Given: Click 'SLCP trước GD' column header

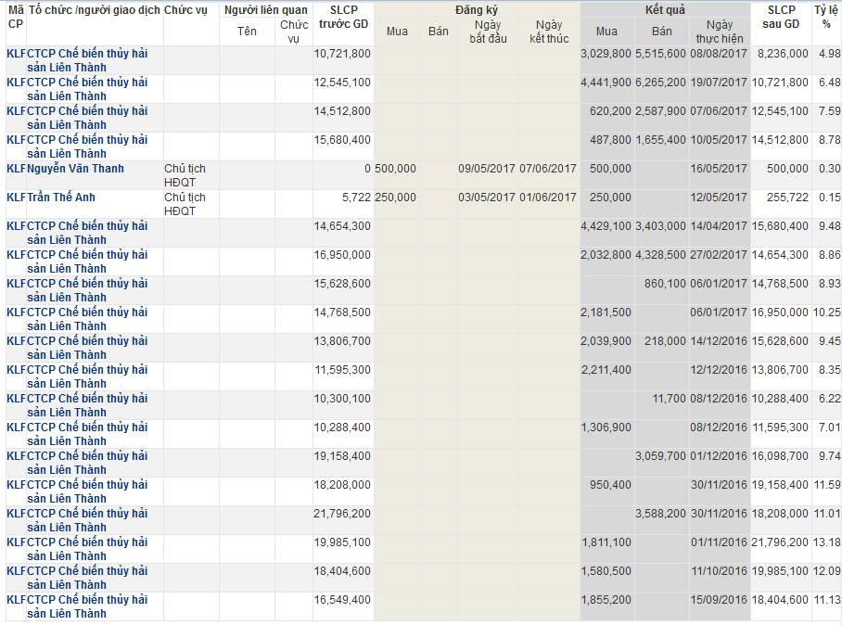Looking at the screenshot, I should click(x=344, y=18).
